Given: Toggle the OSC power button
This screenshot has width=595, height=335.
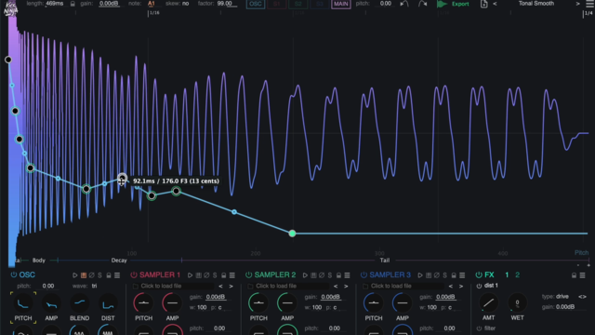Looking at the screenshot, I should [14, 275].
